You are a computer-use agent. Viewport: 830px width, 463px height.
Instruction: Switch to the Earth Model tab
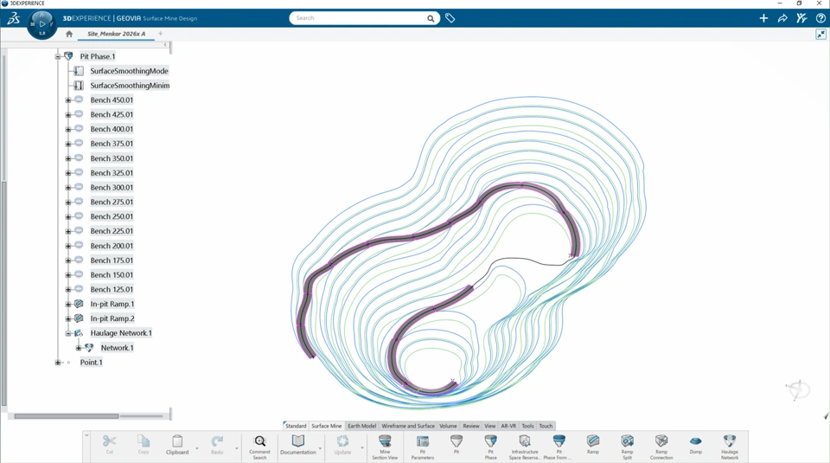point(361,426)
